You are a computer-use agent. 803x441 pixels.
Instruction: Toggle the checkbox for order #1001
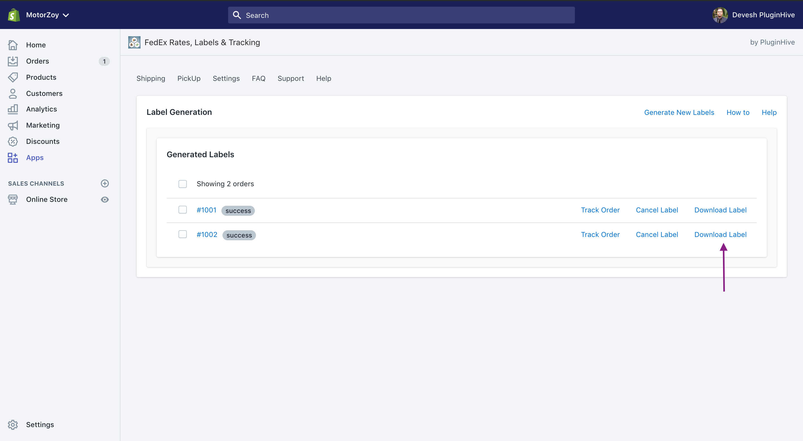click(183, 210)
